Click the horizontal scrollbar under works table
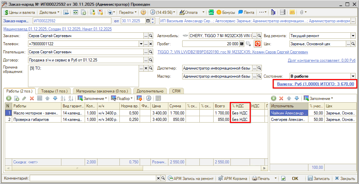The width and height of the screenshot is (359, 184). 135,168
